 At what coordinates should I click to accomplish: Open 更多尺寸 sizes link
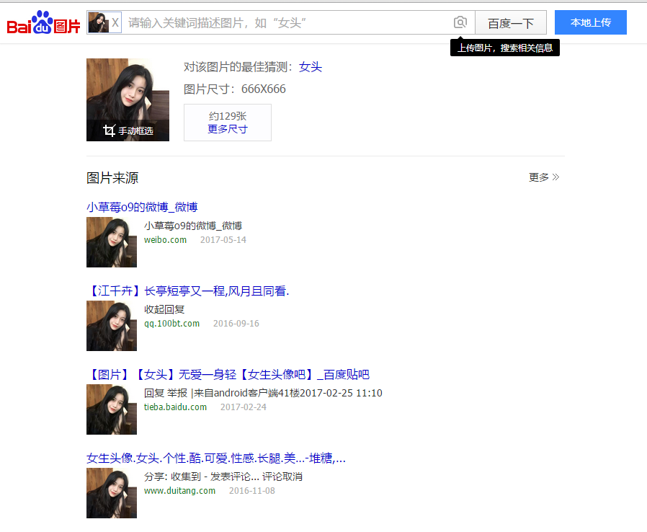click(227, 129)
